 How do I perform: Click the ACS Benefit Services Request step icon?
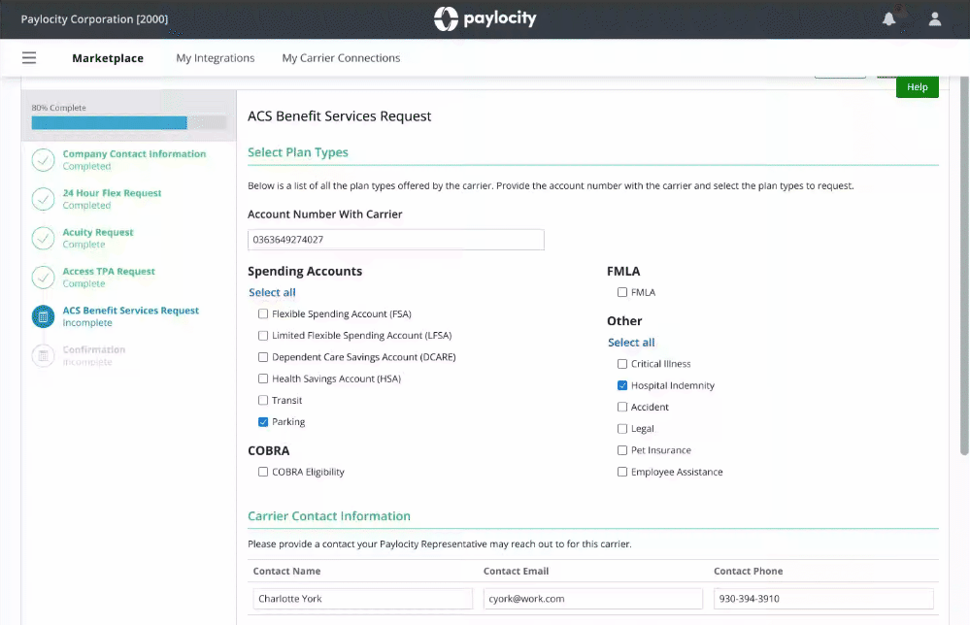[44, 316]
